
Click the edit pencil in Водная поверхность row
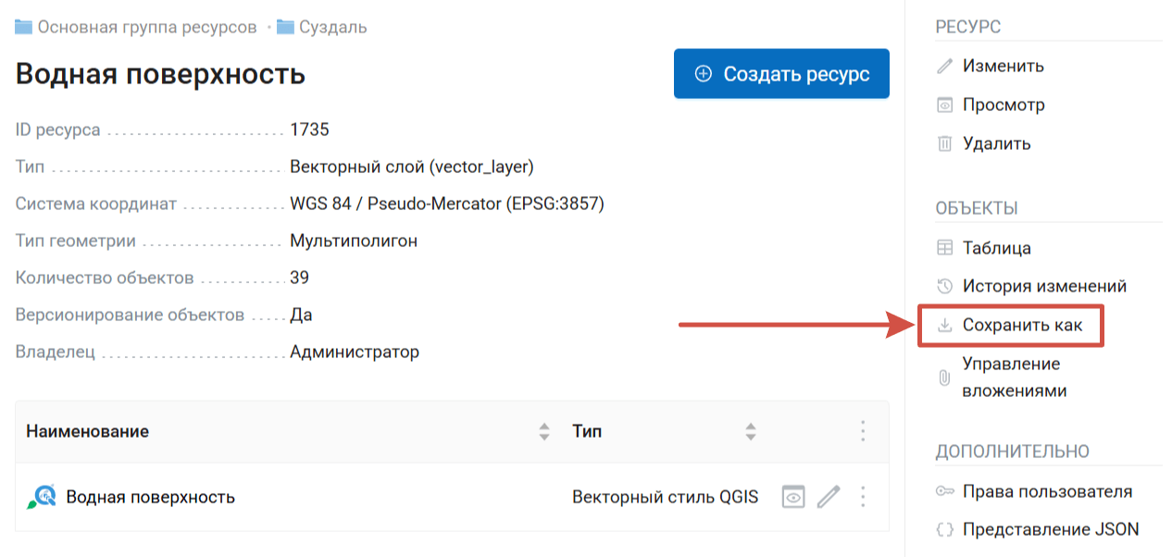click(x=829, y=497)
